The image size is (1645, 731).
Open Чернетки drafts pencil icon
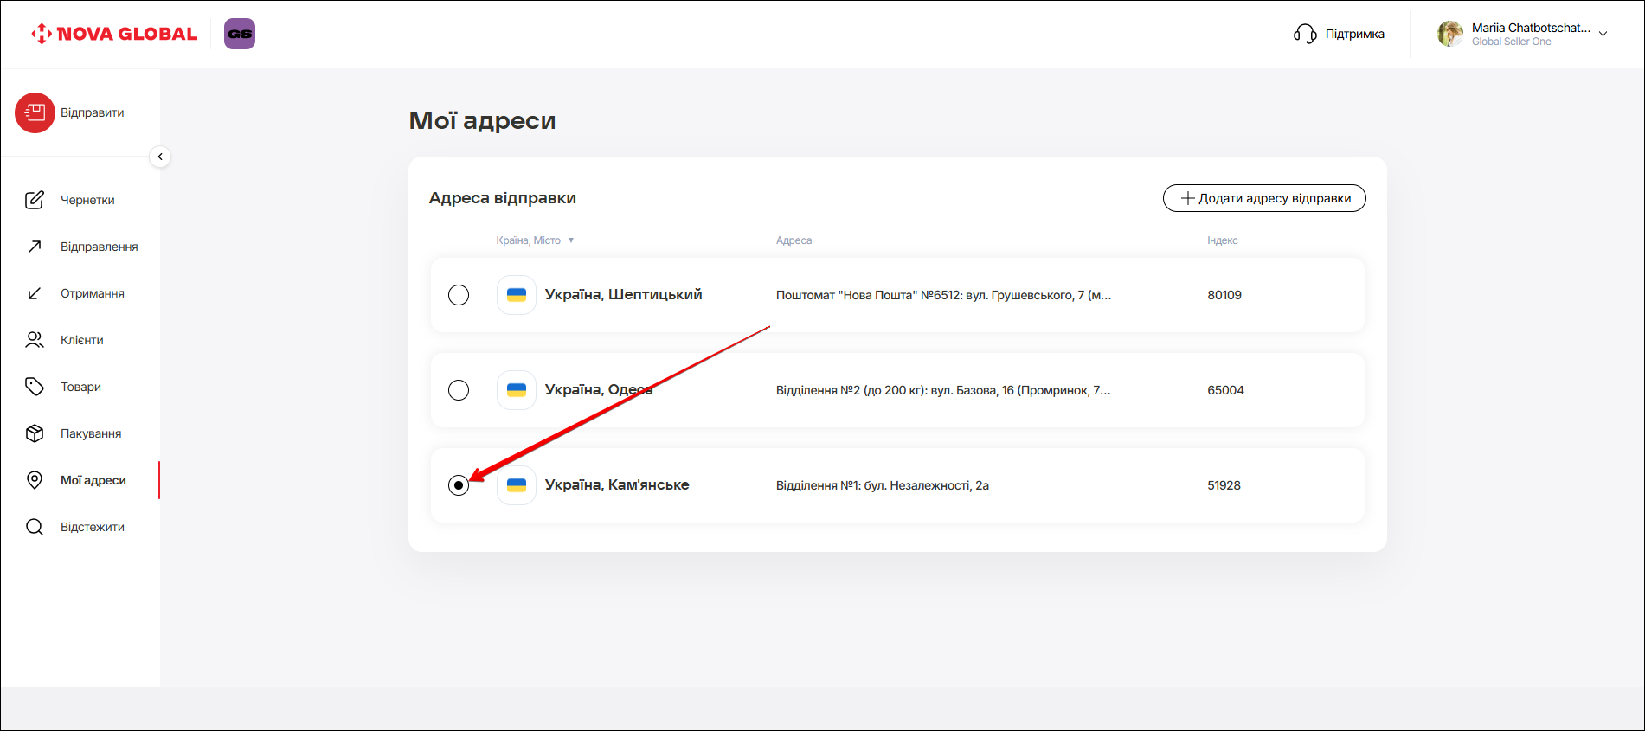35,200
